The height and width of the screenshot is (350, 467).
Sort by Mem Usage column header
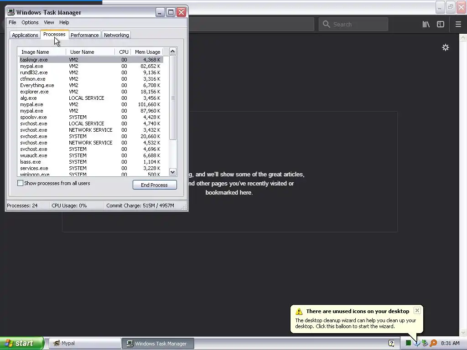point(147,52)
